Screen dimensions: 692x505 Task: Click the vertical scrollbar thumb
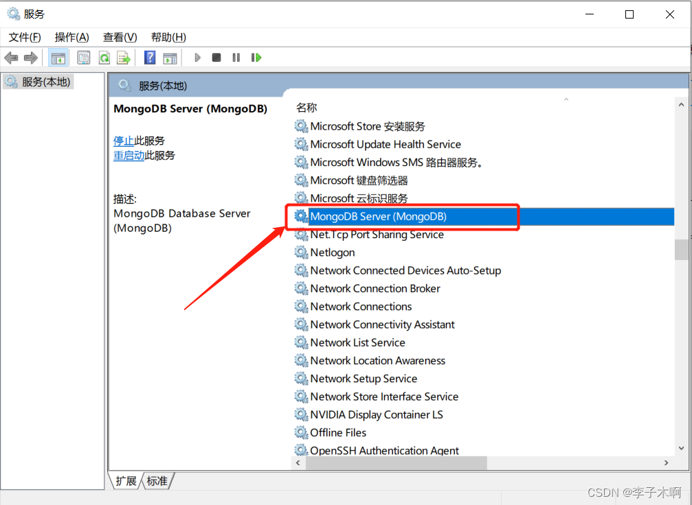[x=681, y=250]
